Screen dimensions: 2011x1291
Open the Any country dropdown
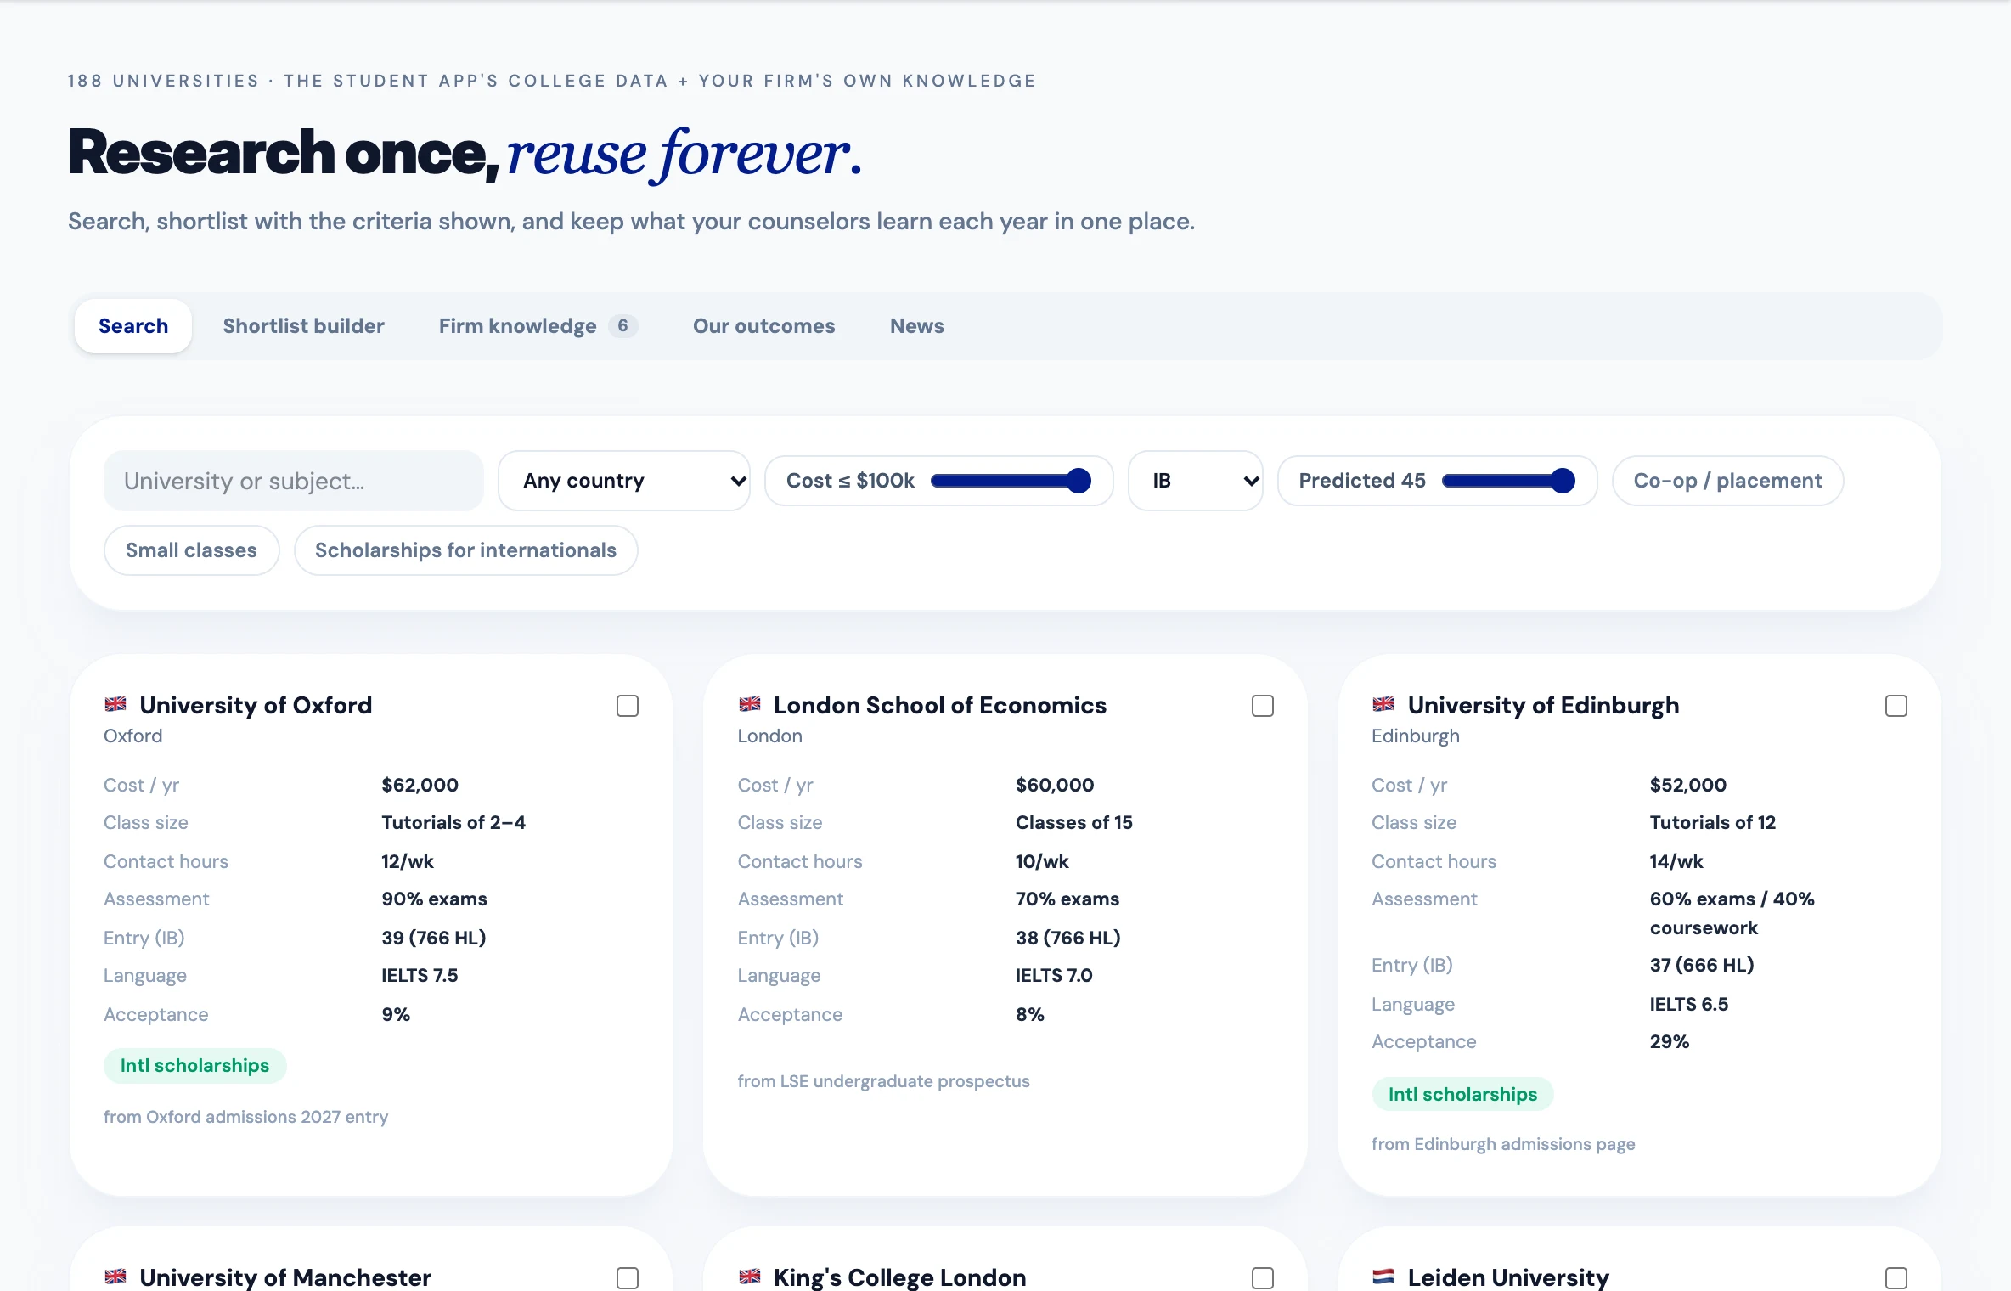(624, 481)
